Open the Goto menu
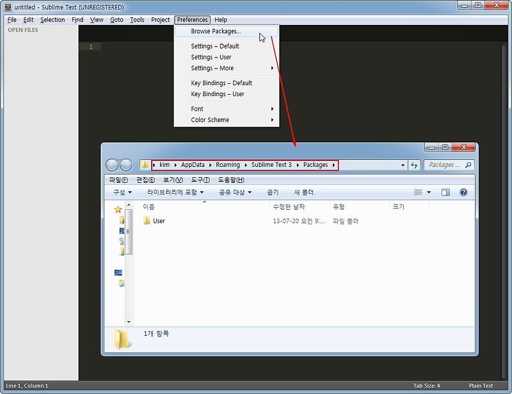The height and width of the screenshot is (394, 512). (116, 20)
